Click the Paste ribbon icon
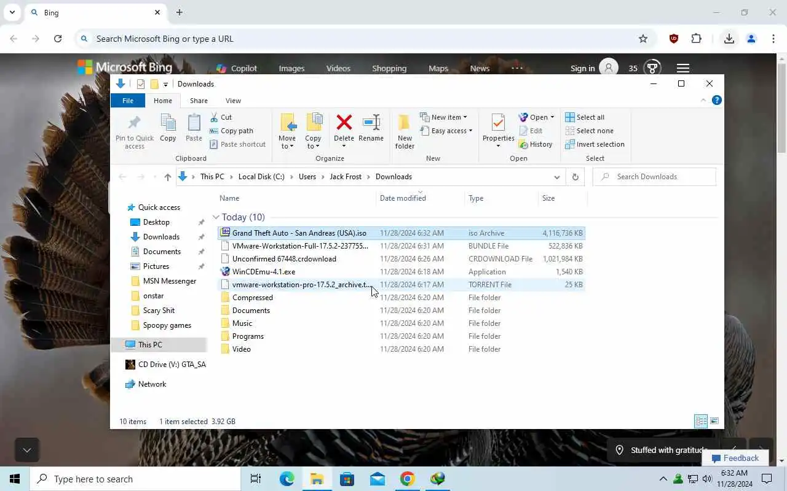 194,128
